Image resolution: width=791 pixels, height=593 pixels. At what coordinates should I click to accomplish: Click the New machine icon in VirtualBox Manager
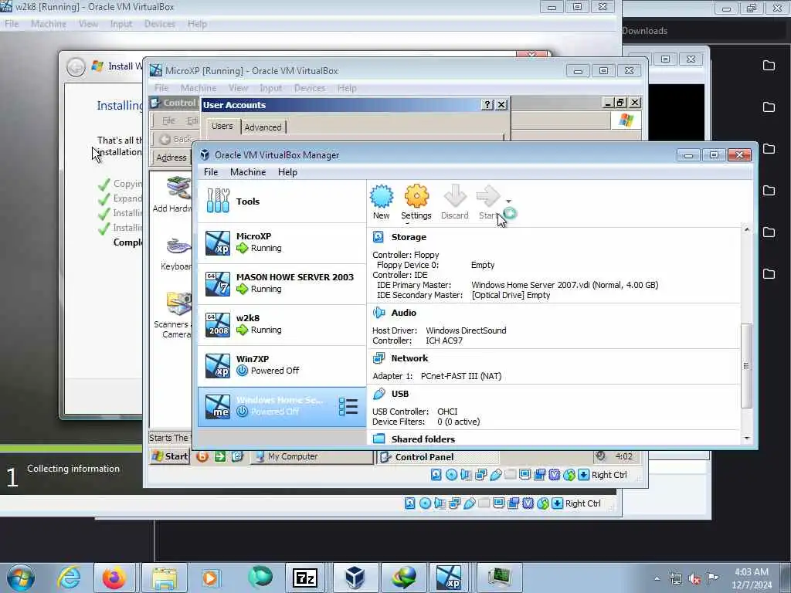[x=382, y=197]
